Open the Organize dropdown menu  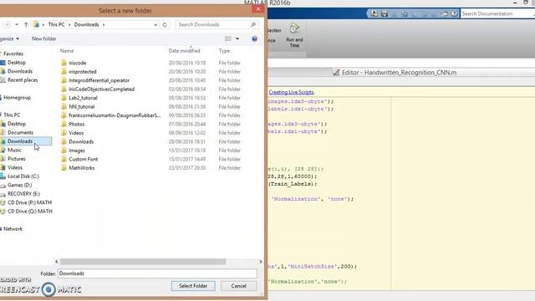click(x=9, y=38)
